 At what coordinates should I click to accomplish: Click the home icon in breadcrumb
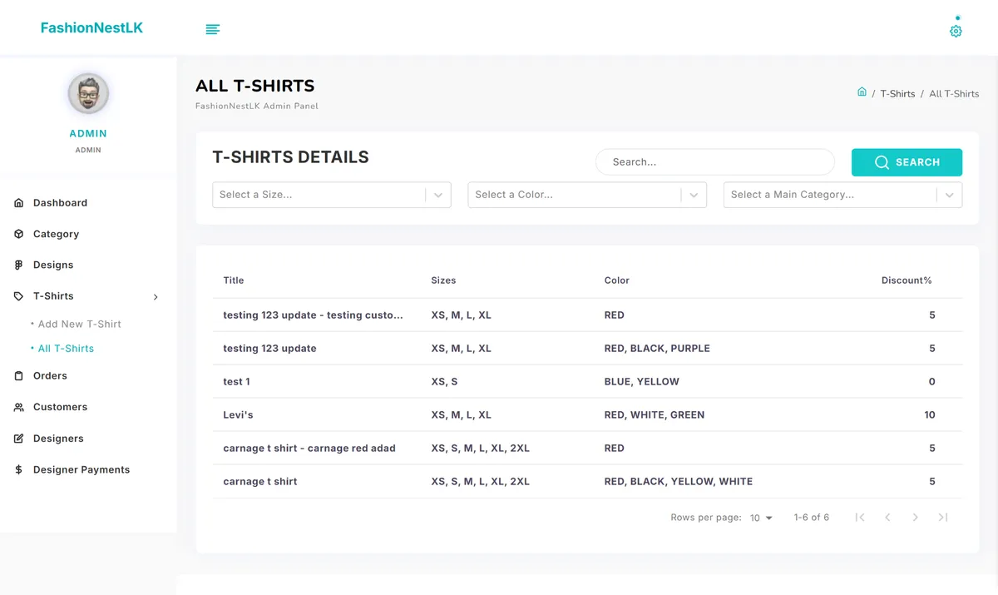click(x=862, y=92)
